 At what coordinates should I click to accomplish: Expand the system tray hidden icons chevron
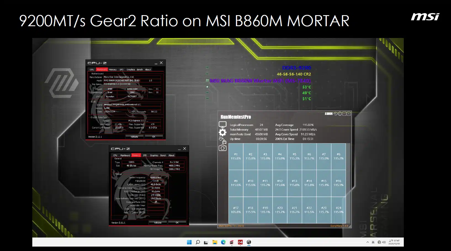(367, 242)
